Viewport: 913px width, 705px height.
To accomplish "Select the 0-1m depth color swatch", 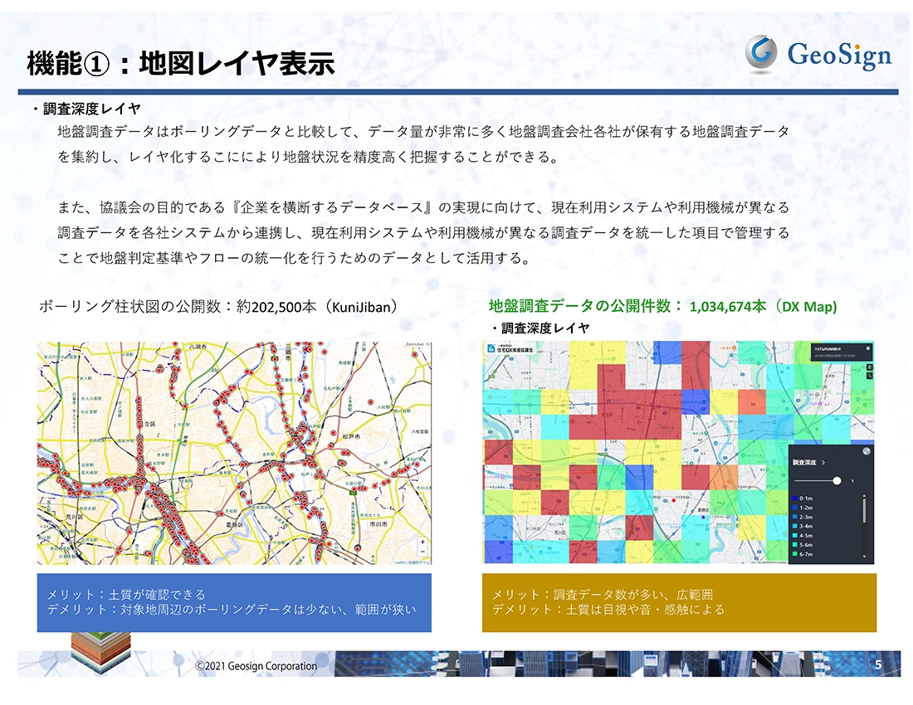I will click(794, 498).
